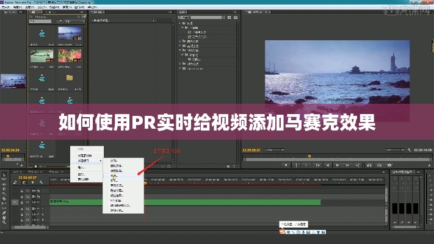Expand the first collapsed effects folder
The image size is (434, 244).
click(x=181, y=41)
